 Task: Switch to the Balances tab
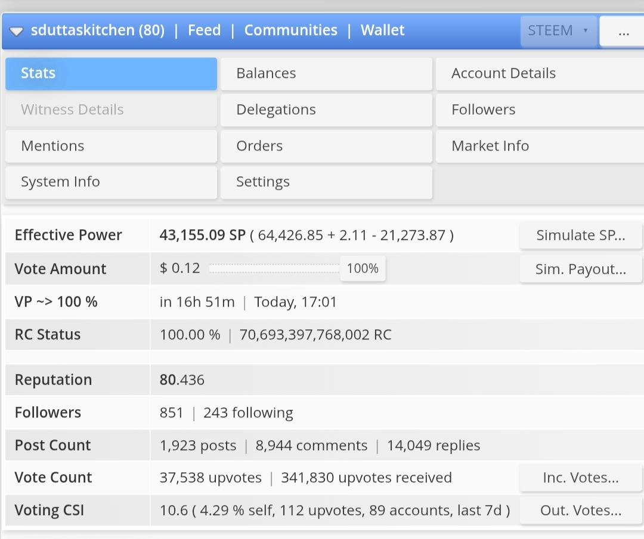point(327,73)
